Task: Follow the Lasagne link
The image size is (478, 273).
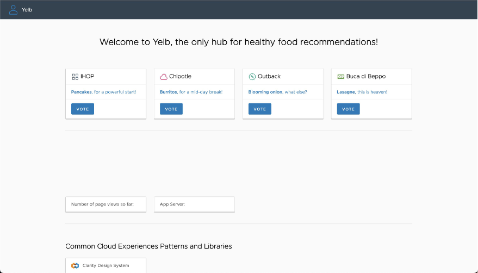Action: click(x=346, y=92)
